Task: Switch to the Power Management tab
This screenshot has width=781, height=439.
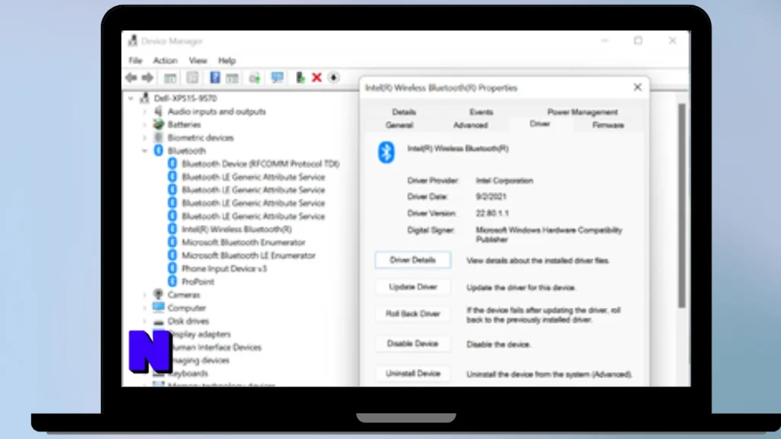Action: 582,112
